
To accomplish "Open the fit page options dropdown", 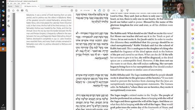I will pyautogui.click(x=122, y=10).
